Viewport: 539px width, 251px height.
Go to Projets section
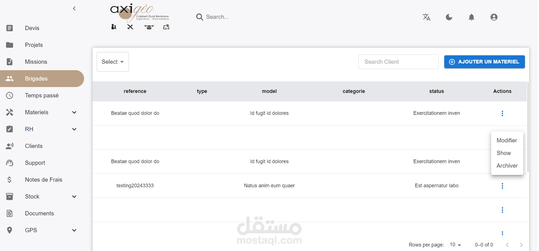(34, 45)
